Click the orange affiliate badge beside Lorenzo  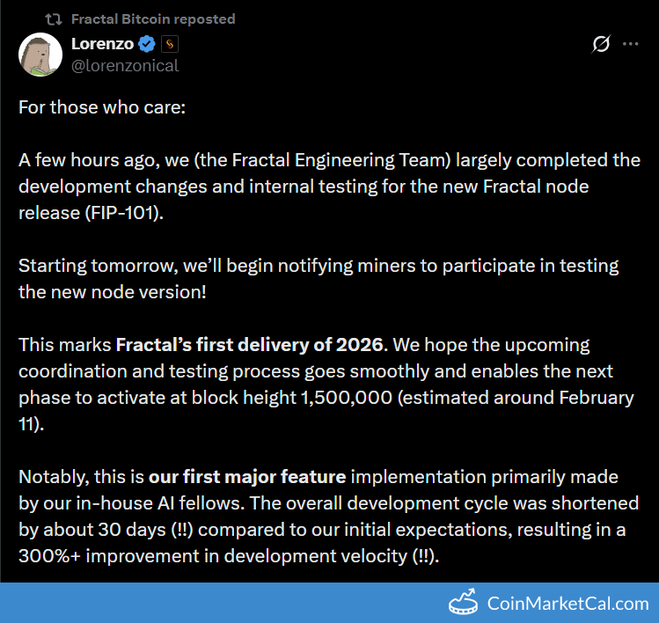(x=170, y=44)
